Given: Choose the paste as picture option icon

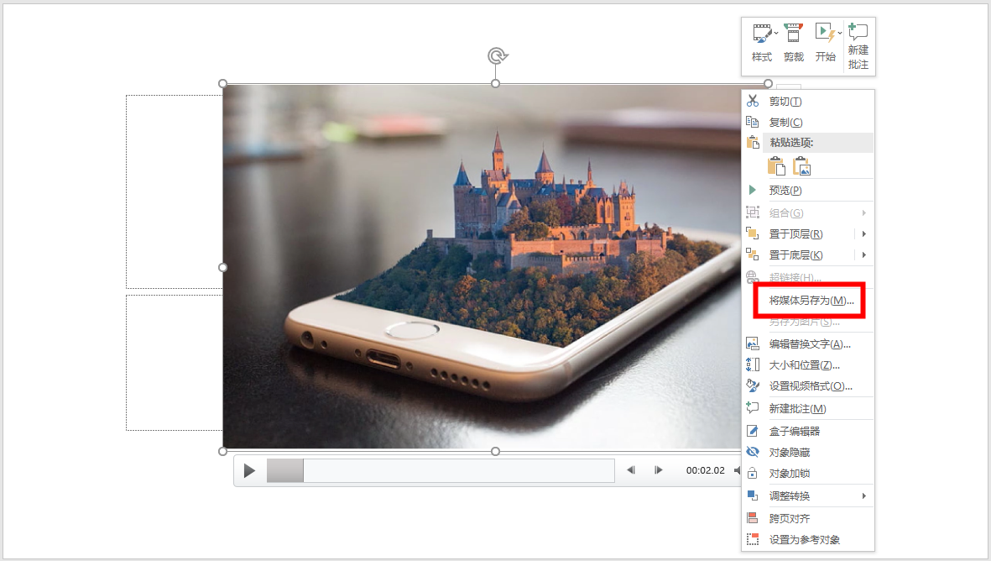Looking at the screenshot, I should [x=801, y=166].
